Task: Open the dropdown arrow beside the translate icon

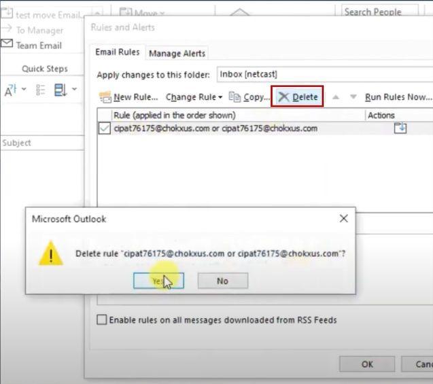Action: click(24, 89)
